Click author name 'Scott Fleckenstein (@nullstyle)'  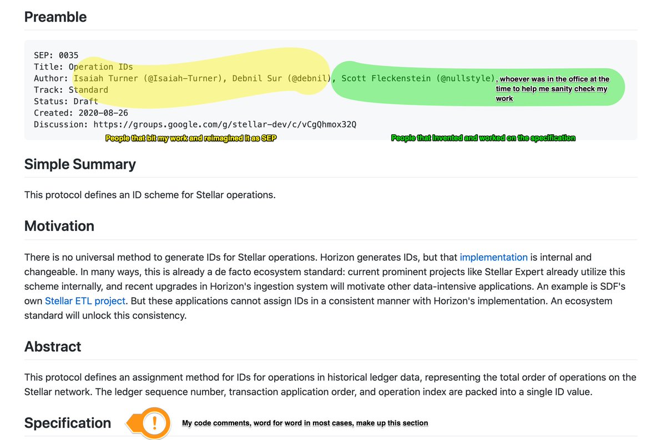click(417, 78)
